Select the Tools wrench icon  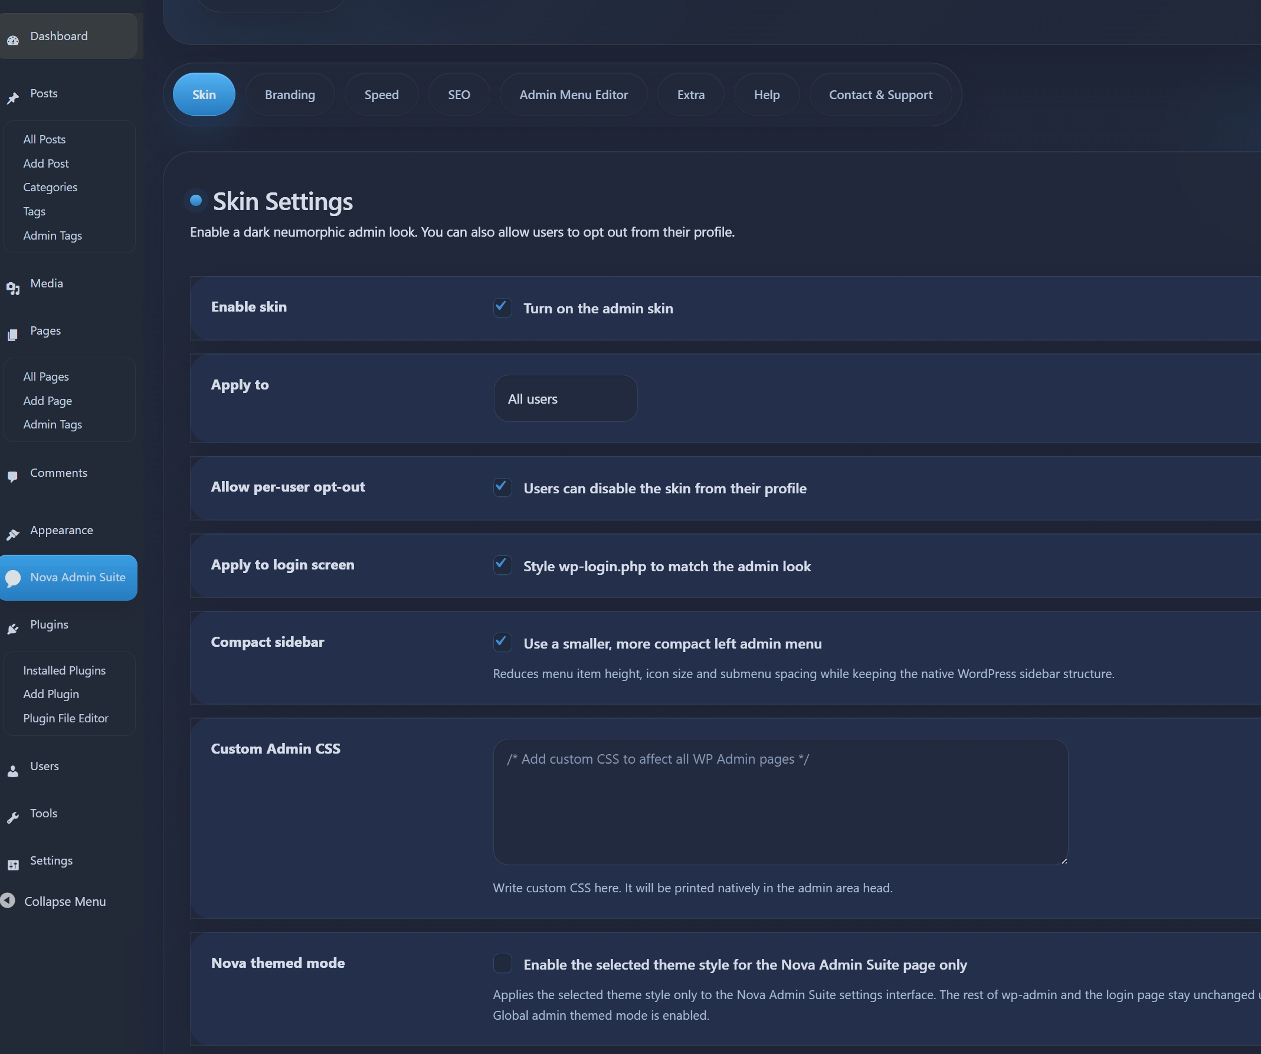point(13,817)
